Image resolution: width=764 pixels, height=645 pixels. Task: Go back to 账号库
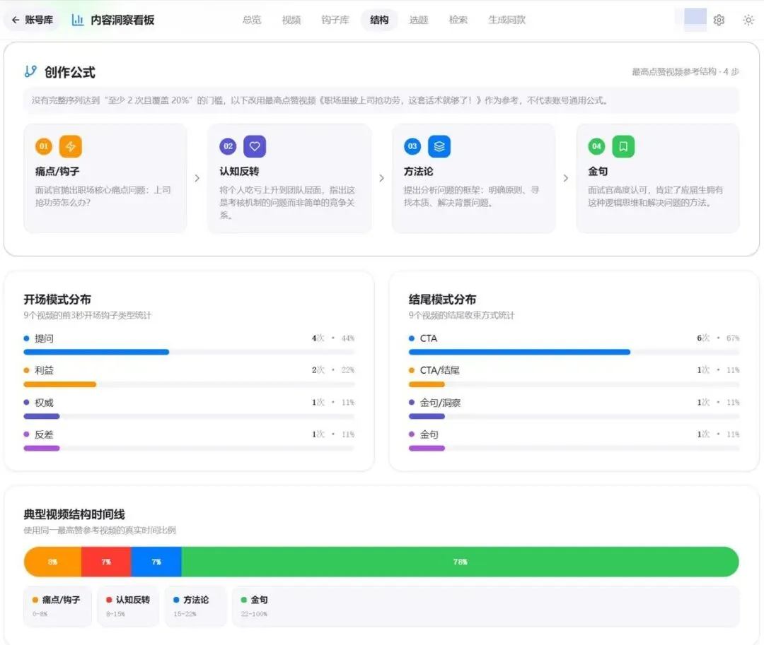32,20
